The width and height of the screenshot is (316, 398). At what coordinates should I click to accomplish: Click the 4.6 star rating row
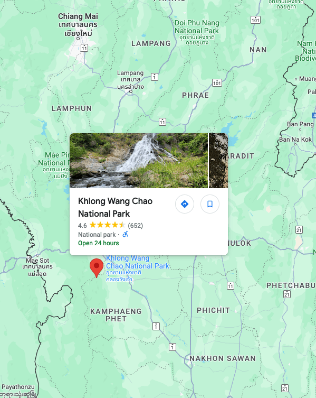pyautogui.click(x=110, y=225)
